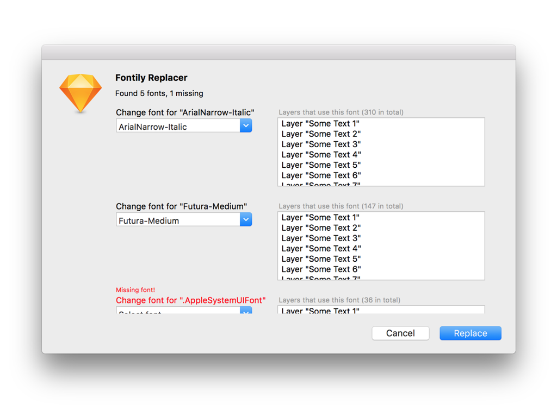Click "Found 5 fonts, 1 missing" text

(x=159, y=93)
